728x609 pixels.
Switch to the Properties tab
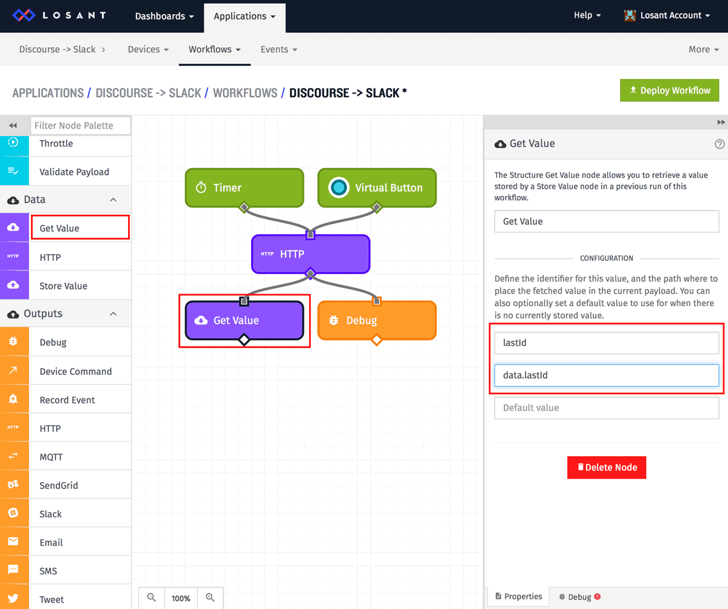click(518, 596)
